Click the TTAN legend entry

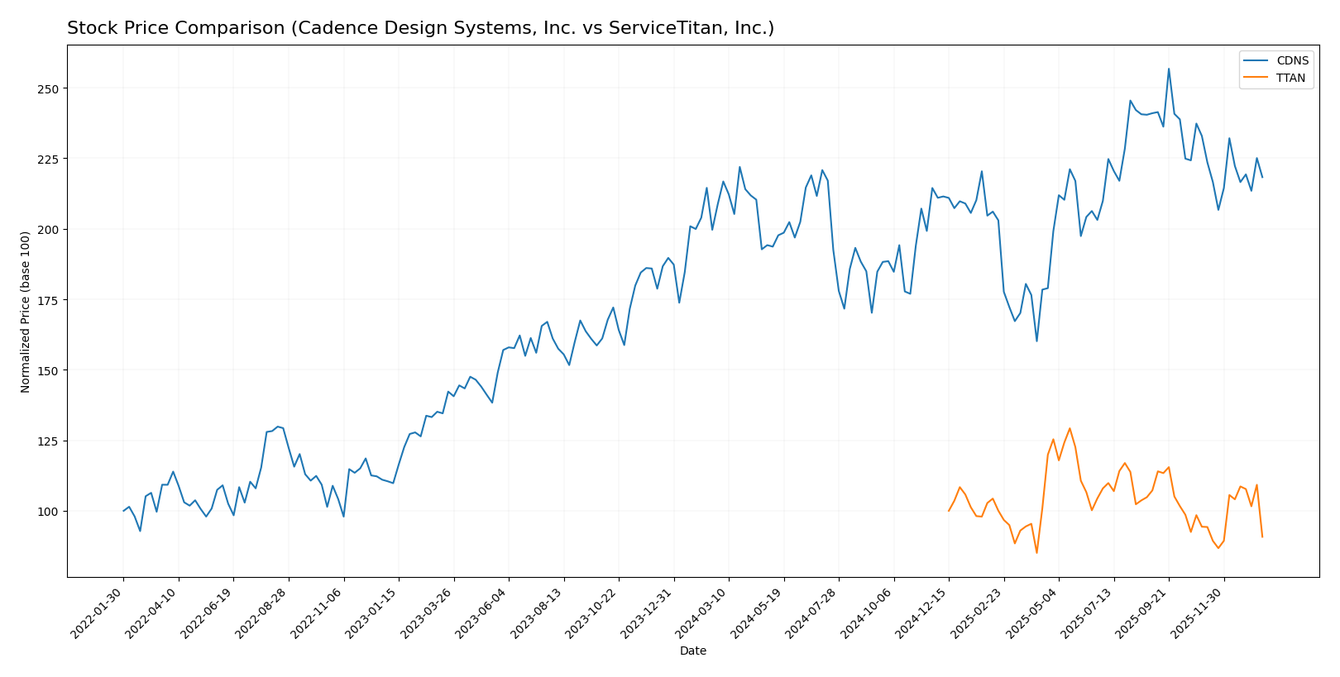click(x=1291, y=79)
